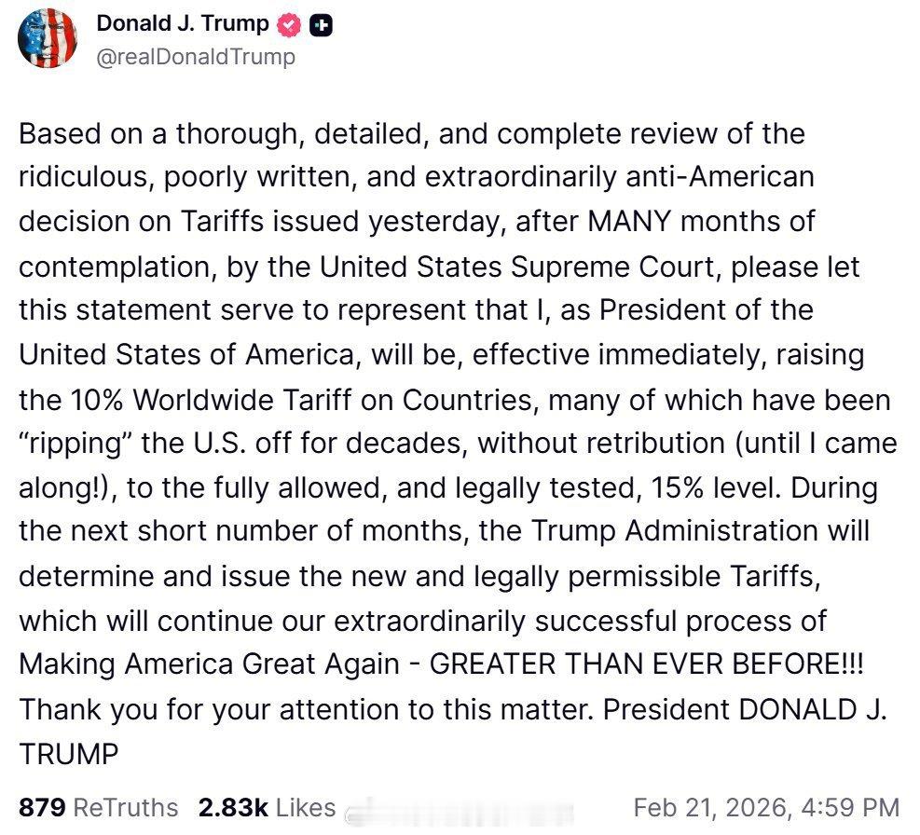Click the dark plus badge icon

321,26
